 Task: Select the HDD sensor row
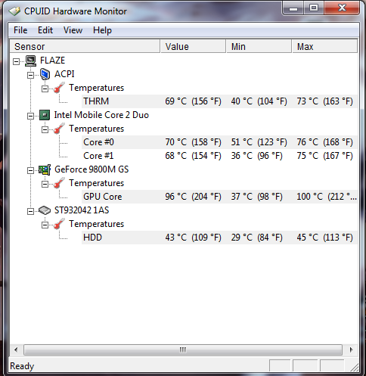219,238
